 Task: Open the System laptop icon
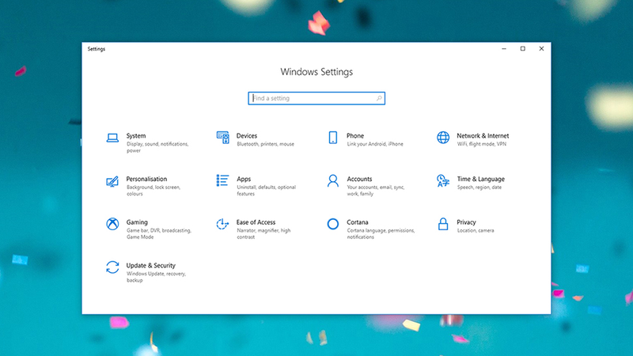coord(112,138)
